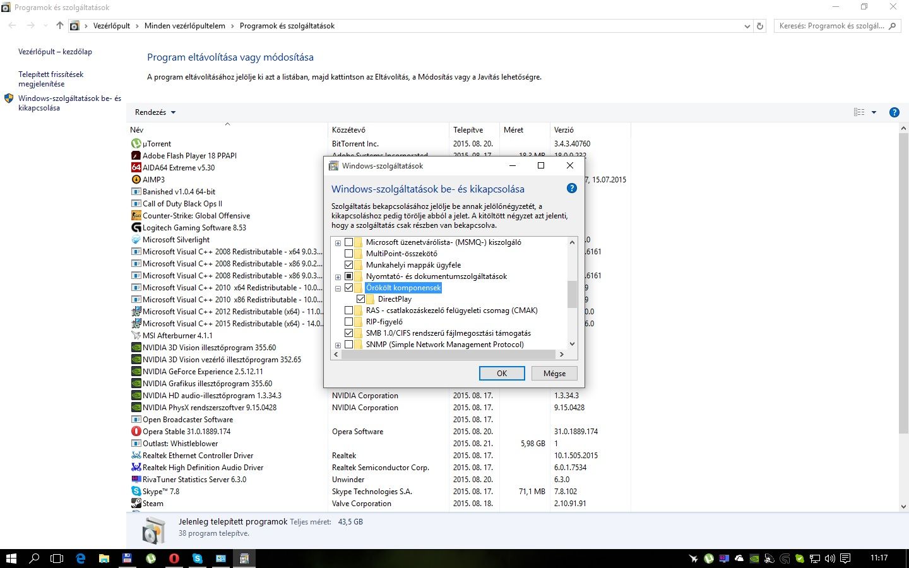Open the Rendezés dropdown
The image size is (909, 568).
(155, 112)
